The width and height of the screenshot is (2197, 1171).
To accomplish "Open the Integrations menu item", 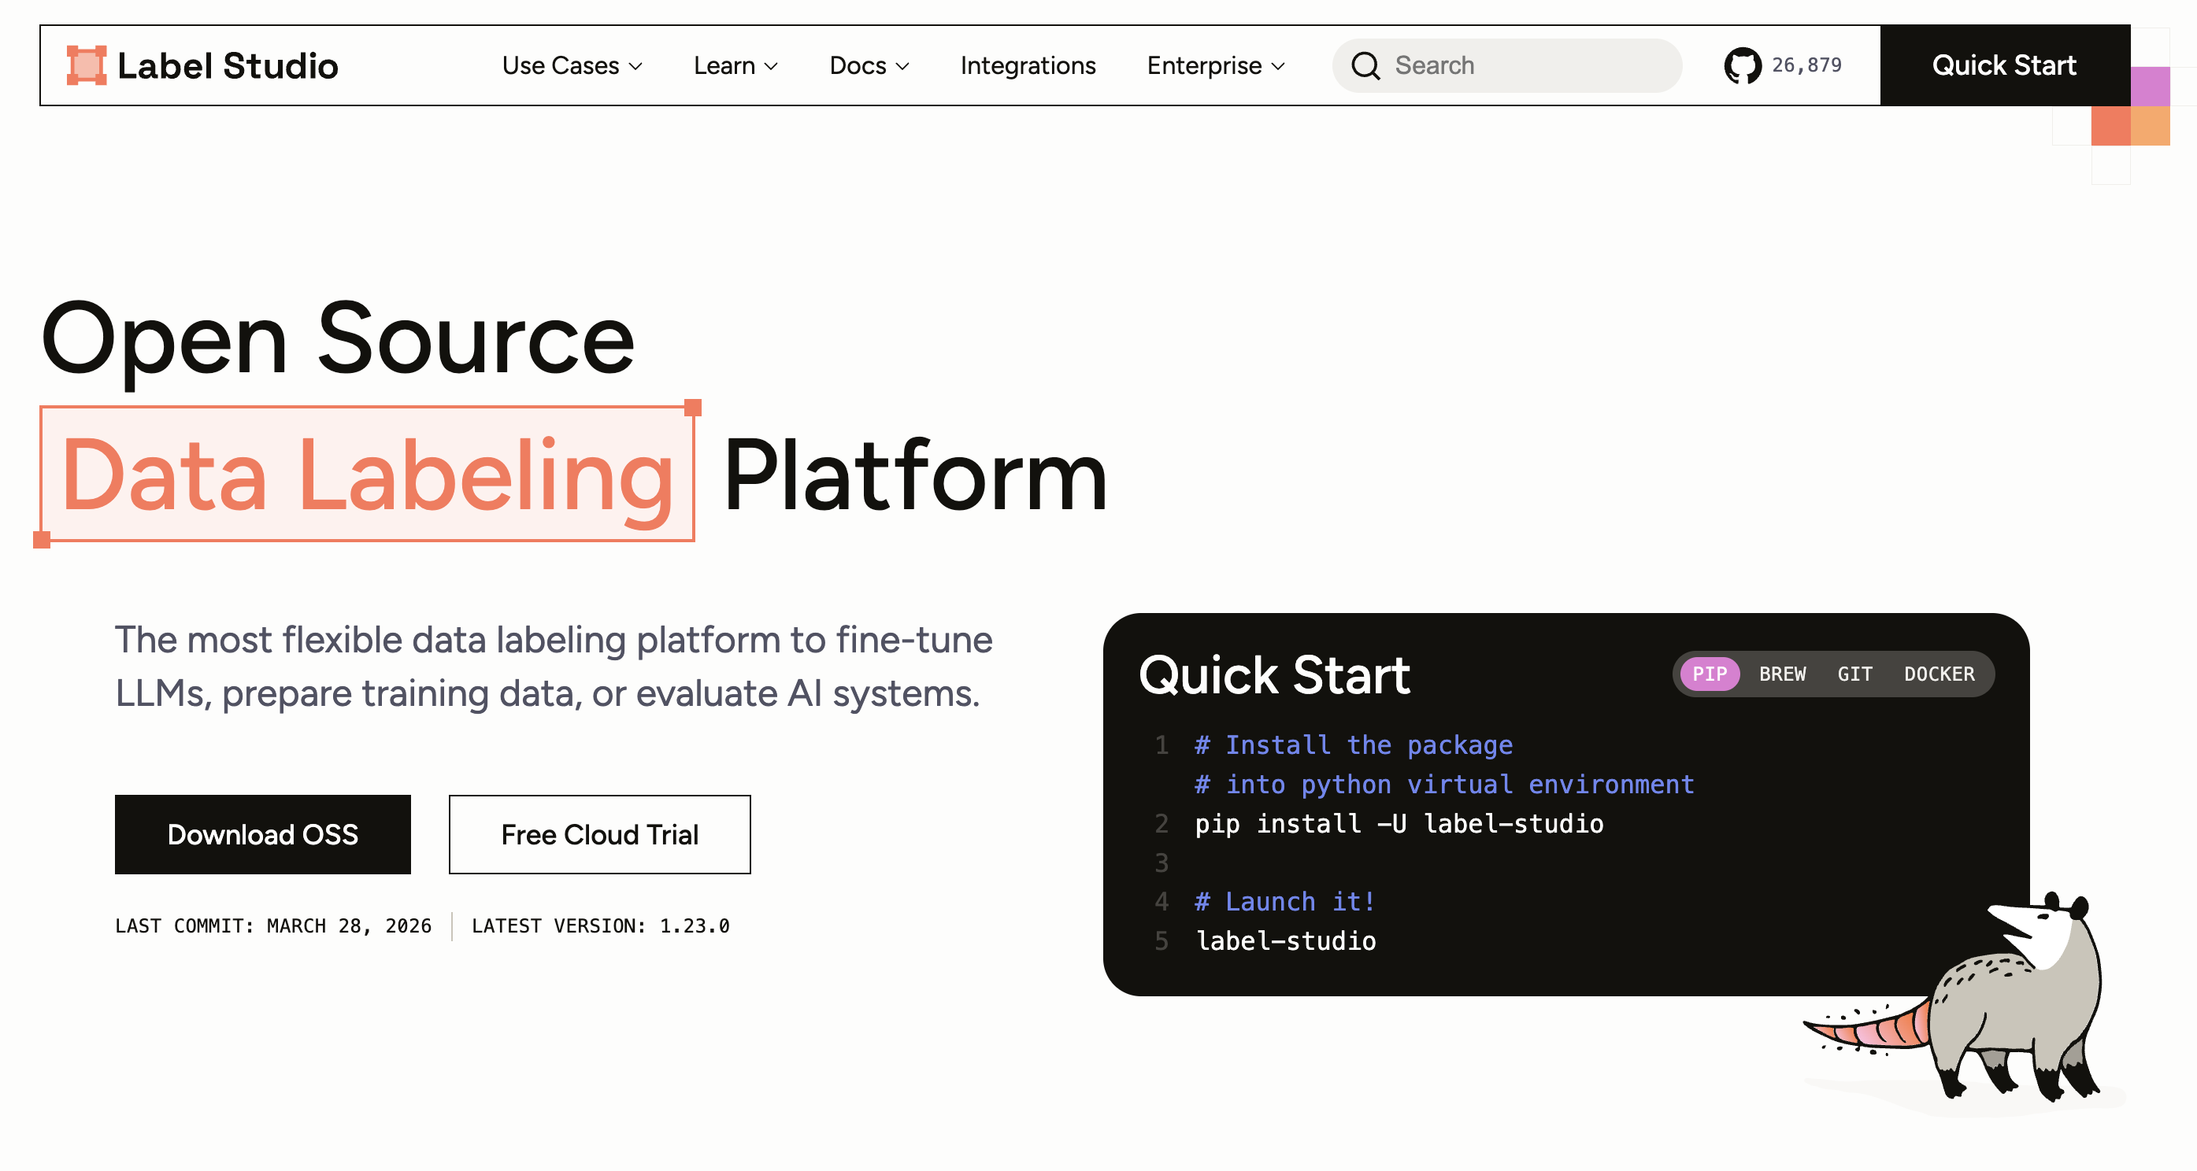I will coord(1027,65).
